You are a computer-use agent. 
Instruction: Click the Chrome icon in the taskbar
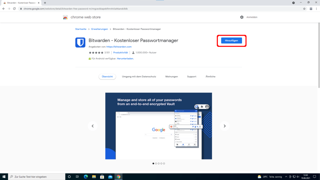click(118, 177)
